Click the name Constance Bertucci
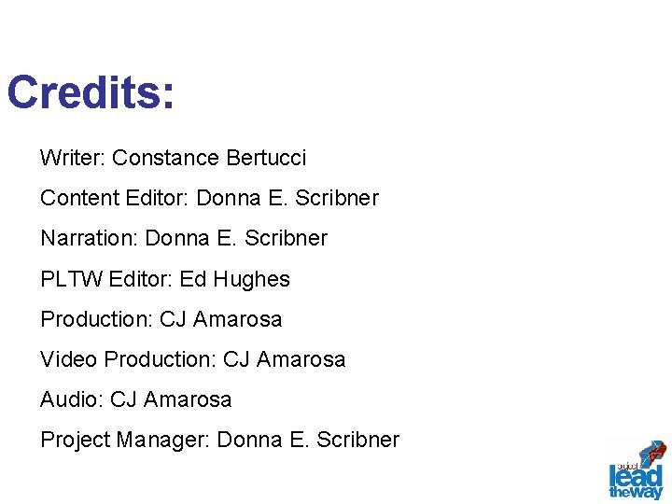The image size is (672, 504). tap(209, 158)
